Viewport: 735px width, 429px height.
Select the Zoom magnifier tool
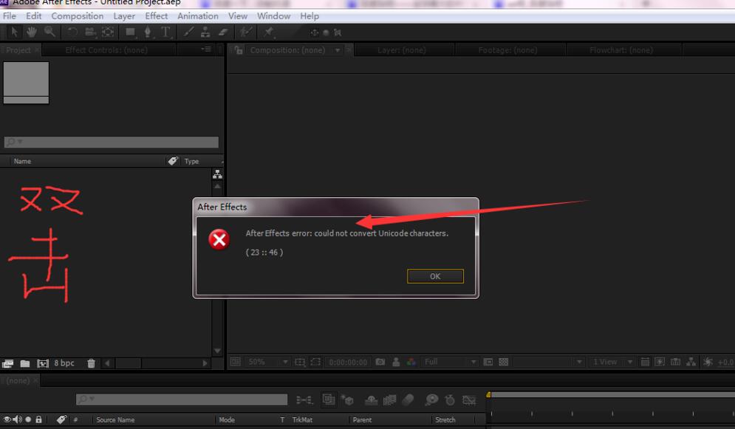click(x=49, y=32)
